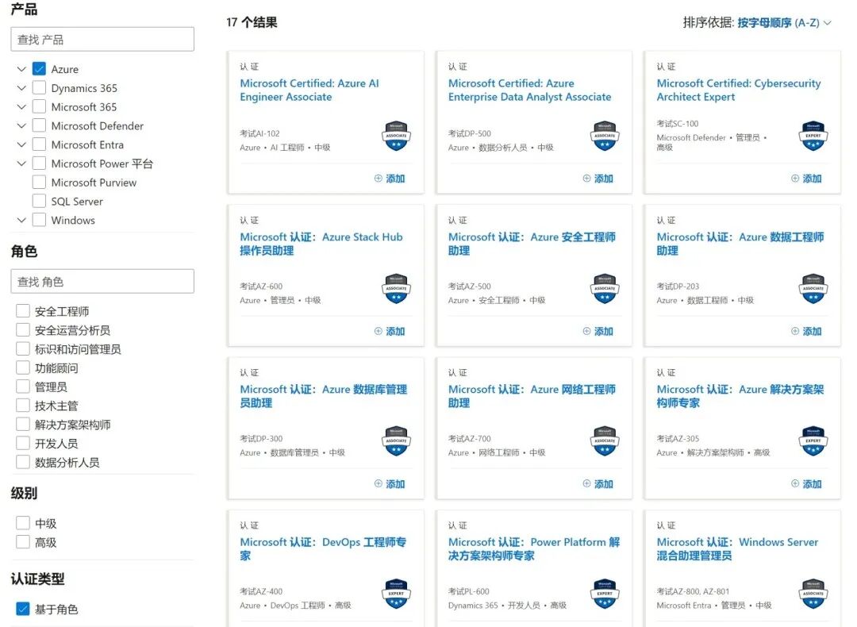Check the 高级 level filter

click(x=22, y=542)
